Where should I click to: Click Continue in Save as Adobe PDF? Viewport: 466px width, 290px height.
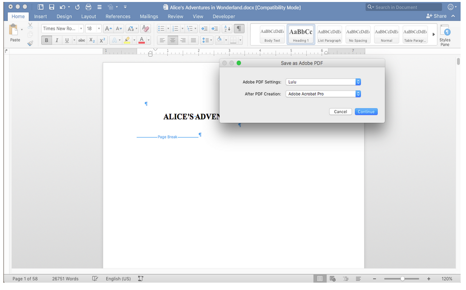click(x=366, y=112)
